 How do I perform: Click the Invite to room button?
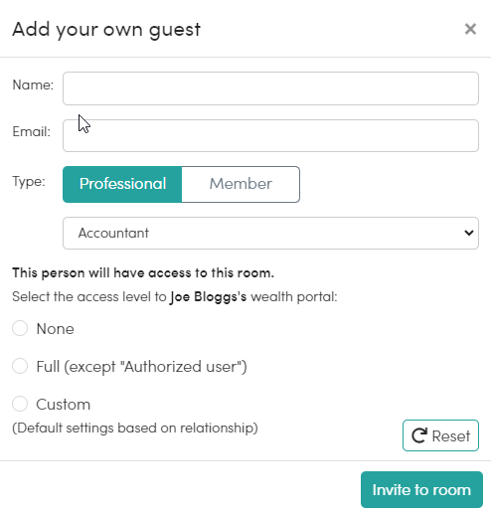point(421,489)
